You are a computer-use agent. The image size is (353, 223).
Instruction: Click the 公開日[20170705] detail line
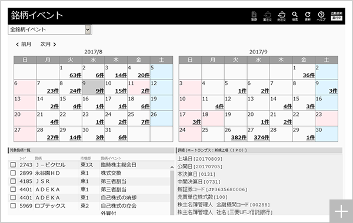pos(200,167)
